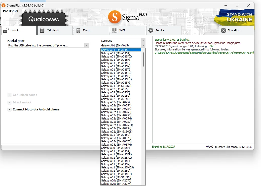Select Galaxy A01 (SM-A015T1)
This screenshot has height=190, width=261.
[x=121, y=73]
